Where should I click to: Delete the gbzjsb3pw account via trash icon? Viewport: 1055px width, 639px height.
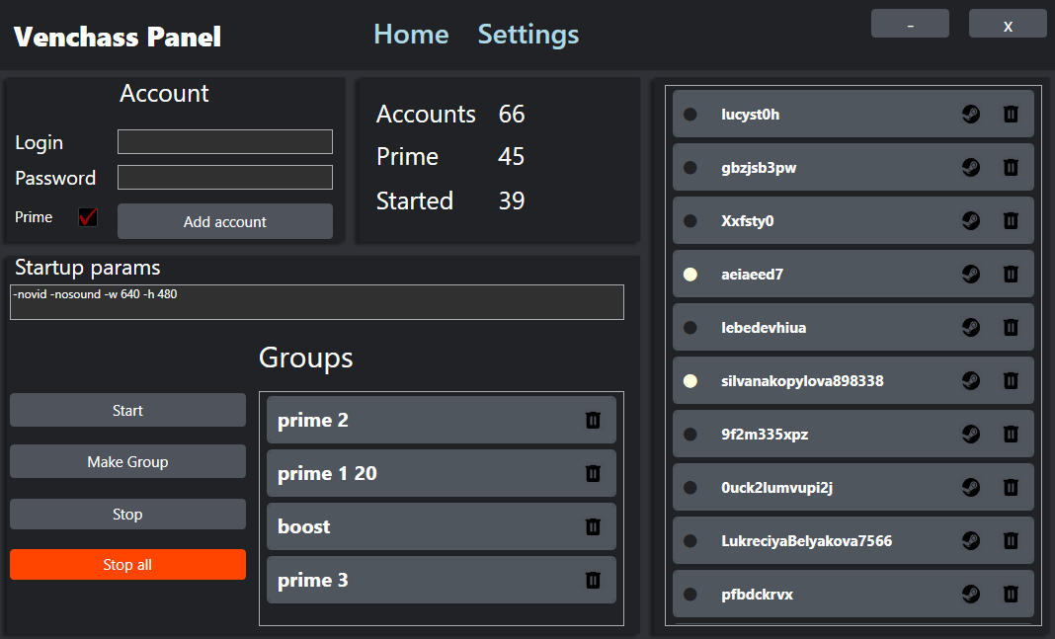click(1011, 167)
